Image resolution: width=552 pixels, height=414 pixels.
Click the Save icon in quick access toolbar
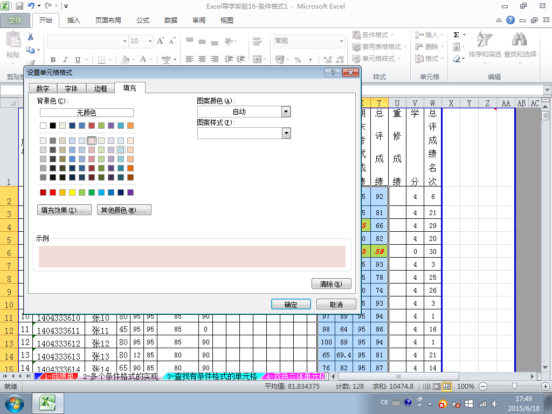[19, 6]
